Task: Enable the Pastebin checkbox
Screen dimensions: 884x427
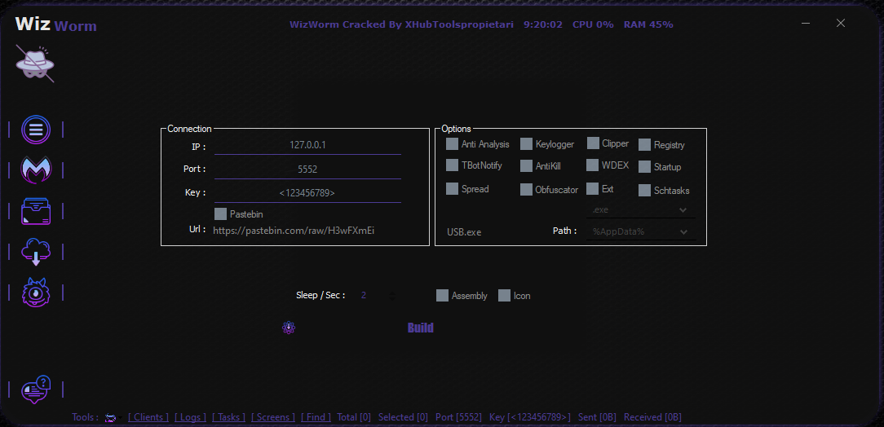Action: click(x=220, y=214)
